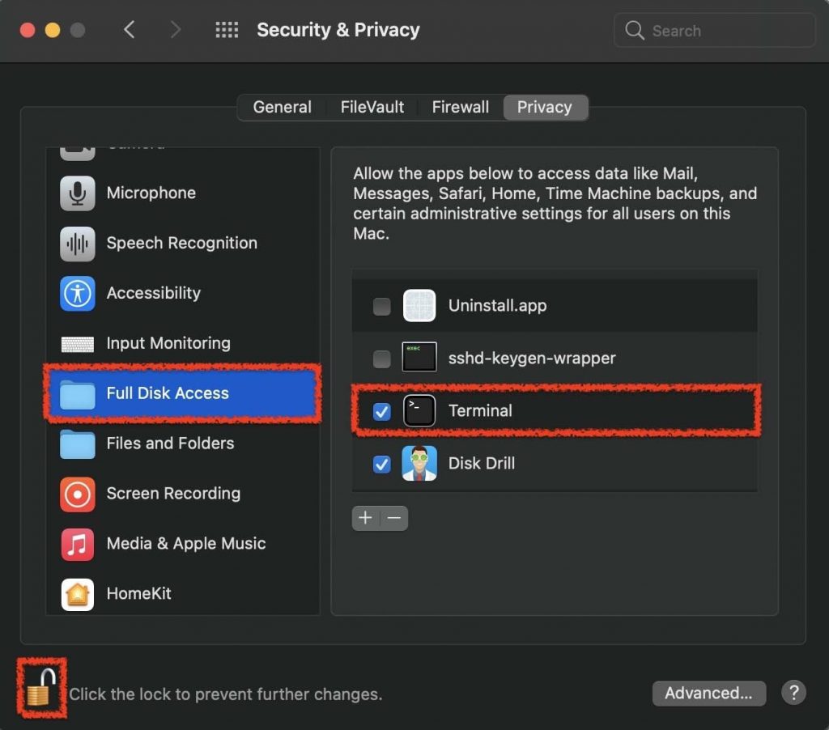This screenshot has width=829, height=730.
Task: Select Microphone in the privacy sidebar
Action: [x=151, y=193]
